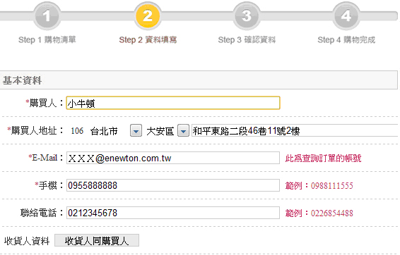Click the yellow step 2 circle icon
The image size is (400, 255).
148,15
